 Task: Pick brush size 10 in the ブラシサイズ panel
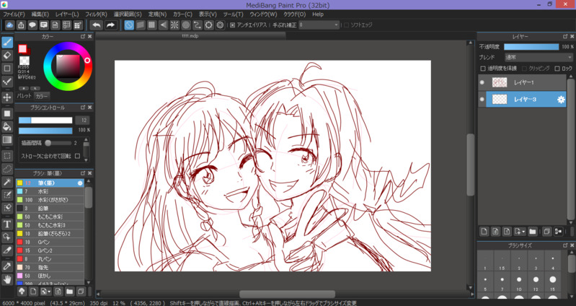click(519, 281)
